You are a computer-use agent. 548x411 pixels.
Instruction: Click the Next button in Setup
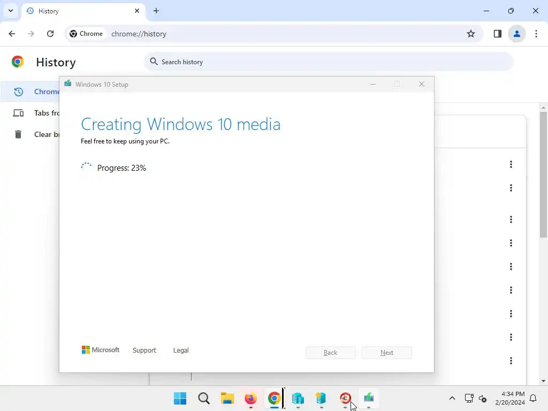click(x=387, y=353)
